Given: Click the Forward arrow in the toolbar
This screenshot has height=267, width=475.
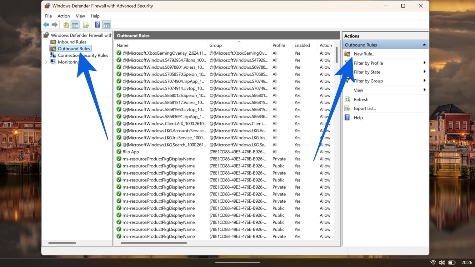Looking at the screenshot, I should coord(55,25).
